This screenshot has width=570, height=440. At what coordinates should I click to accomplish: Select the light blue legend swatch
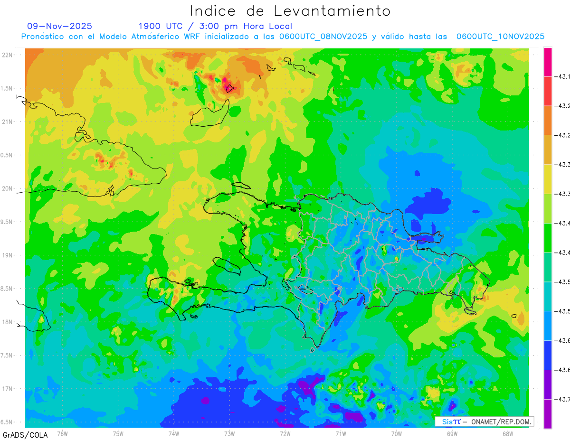(548, 326)
